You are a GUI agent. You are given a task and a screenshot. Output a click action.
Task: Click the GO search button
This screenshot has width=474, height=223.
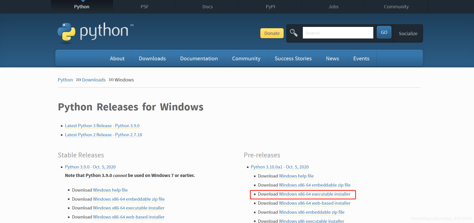(x=384, y=32)
